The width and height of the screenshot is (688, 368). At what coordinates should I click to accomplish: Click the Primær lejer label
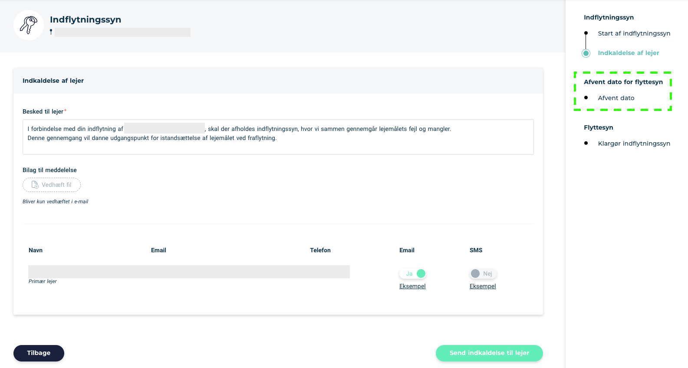(43, 281)
